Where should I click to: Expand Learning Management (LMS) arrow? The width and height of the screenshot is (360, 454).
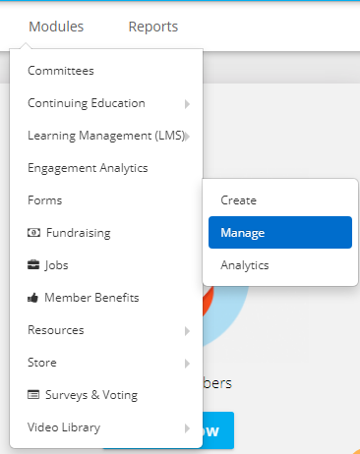point(188,137)
